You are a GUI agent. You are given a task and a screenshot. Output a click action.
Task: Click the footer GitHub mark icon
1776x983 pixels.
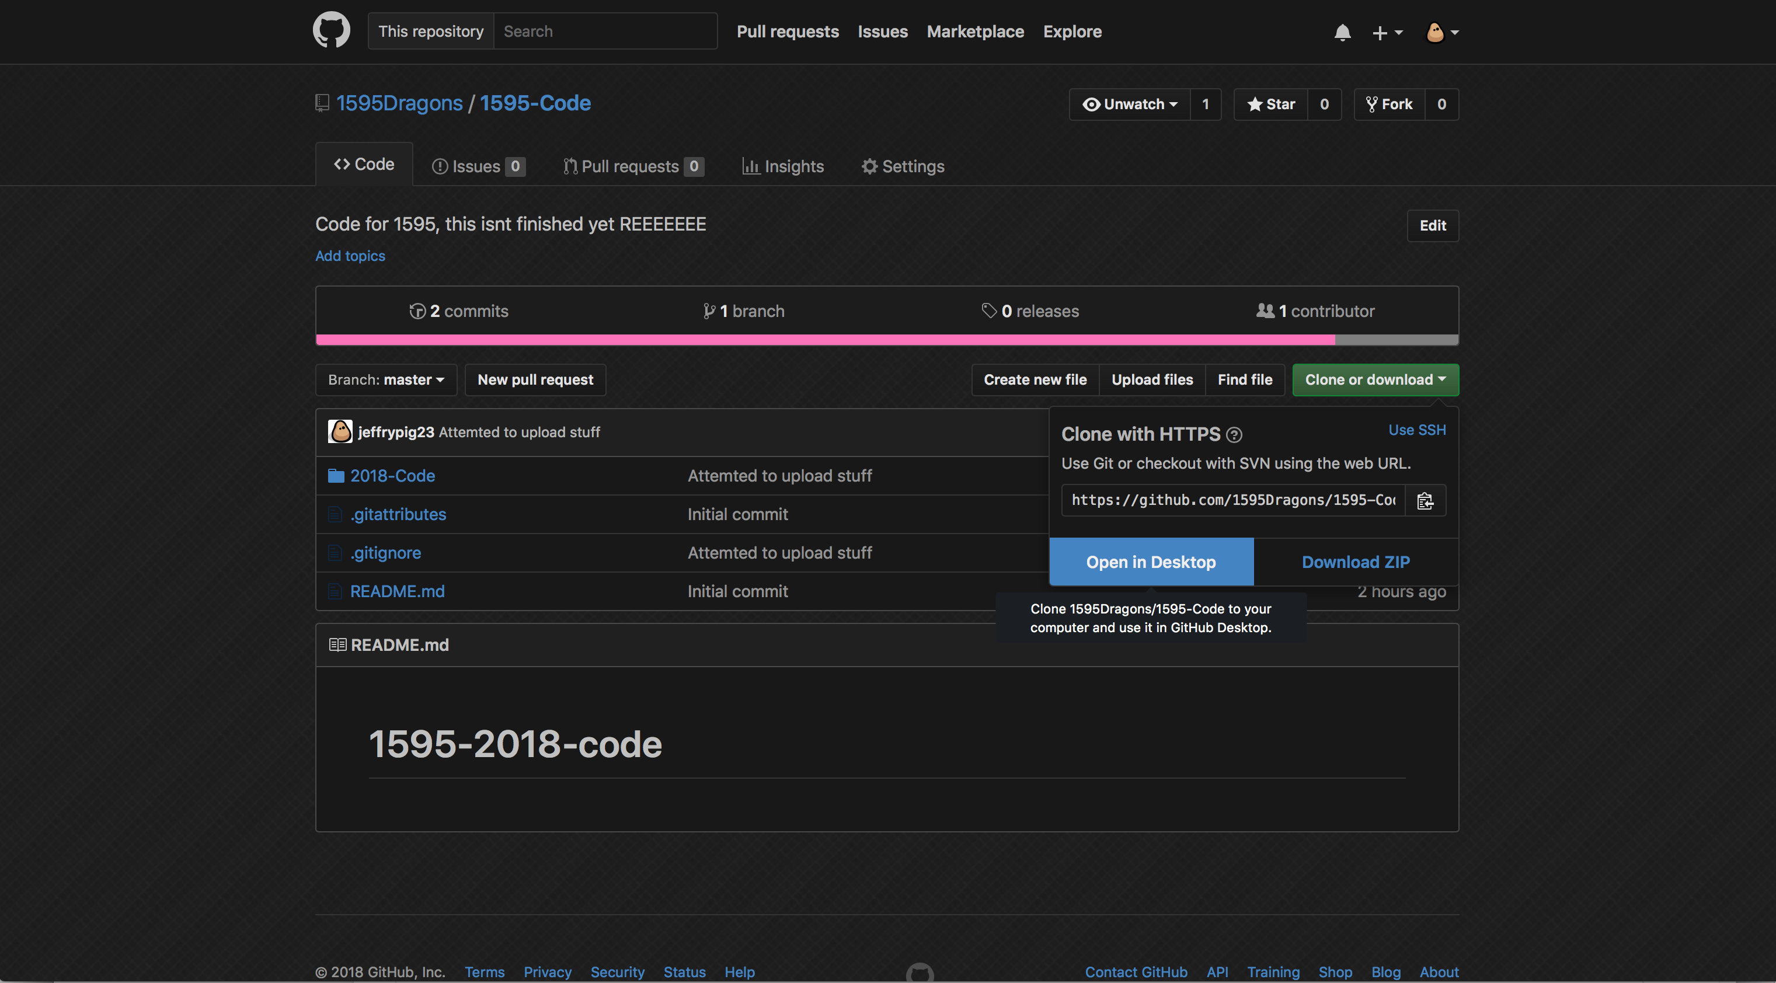tap(920, 972)
